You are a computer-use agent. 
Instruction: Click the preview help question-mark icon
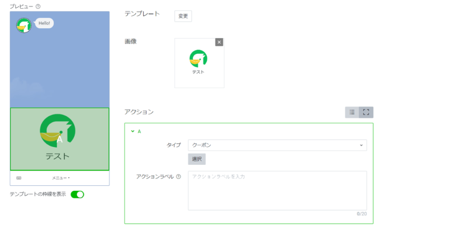pos(38,6)
